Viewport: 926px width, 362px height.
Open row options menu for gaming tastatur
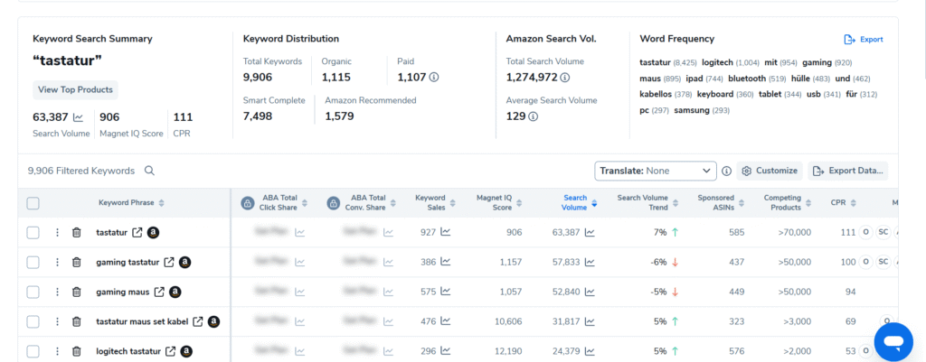click(57, 263)
